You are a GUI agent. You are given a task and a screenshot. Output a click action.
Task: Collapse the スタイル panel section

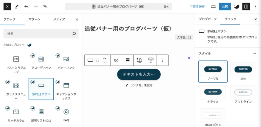(228, 53)
